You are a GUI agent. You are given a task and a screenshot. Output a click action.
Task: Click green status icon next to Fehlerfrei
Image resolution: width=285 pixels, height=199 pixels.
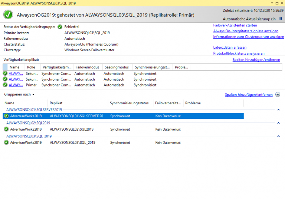[60, 27]
